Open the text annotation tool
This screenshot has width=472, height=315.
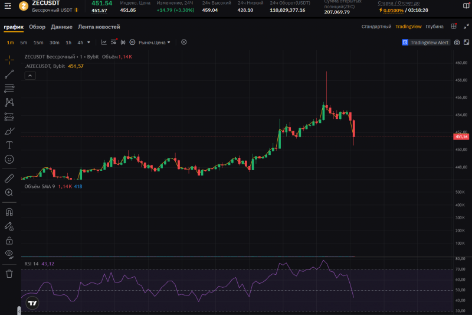click(x=9, y=145)
